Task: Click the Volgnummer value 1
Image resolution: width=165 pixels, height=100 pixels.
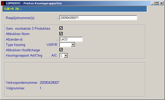Action: (40, 88)
